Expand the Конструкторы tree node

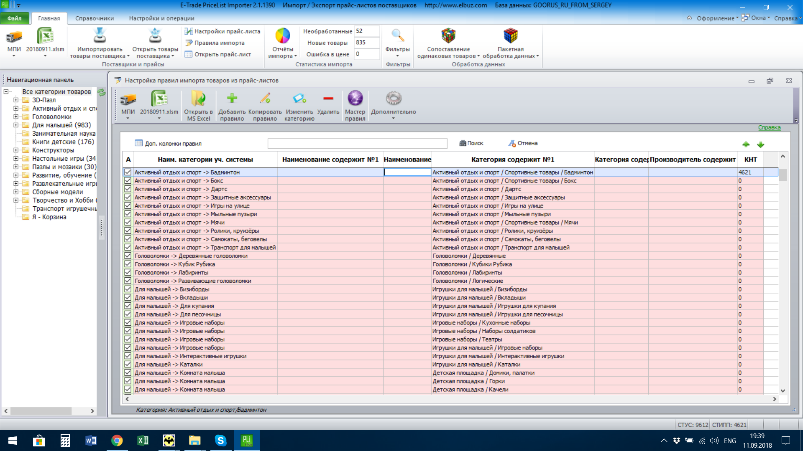click(x=16, y=150)
